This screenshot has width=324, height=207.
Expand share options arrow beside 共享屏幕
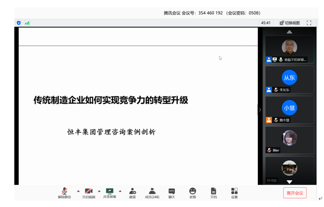120,191
